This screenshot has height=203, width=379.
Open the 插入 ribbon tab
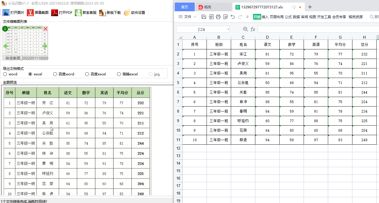point(265,17)
